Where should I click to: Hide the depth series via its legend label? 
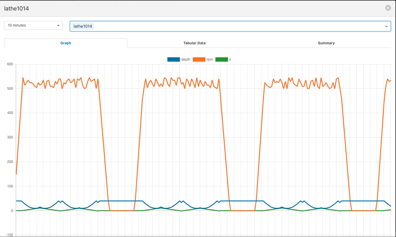pyautogui.click(x=186, y=59)
